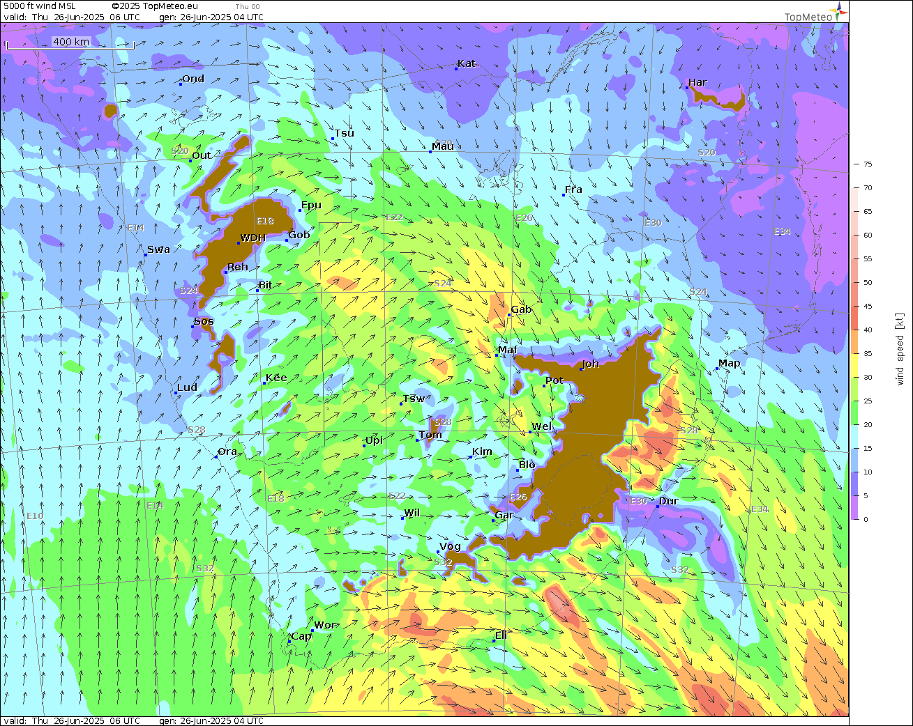Click the Vog city label
Viewport: 913px width, 726px height.
coord(451,547)
